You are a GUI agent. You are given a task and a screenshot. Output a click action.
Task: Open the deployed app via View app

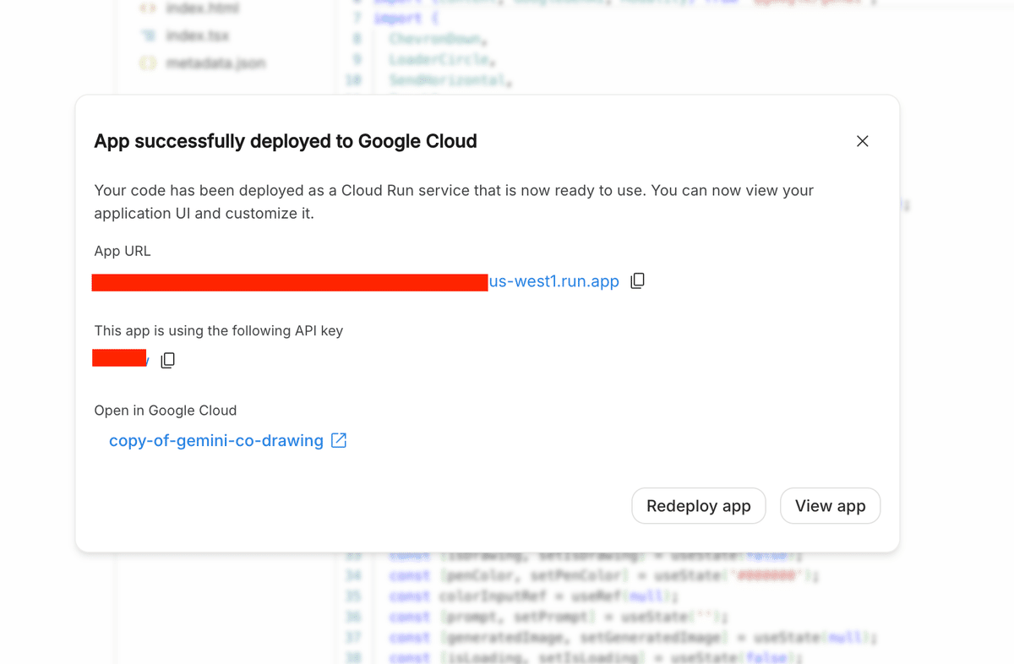coord(831,506)
